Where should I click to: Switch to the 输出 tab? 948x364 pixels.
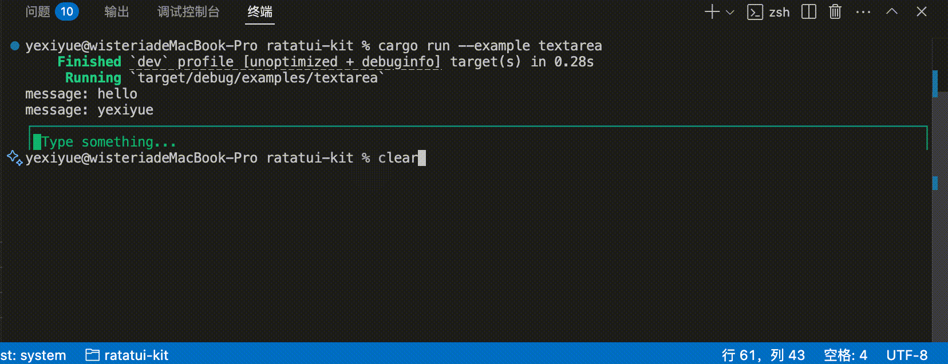(x=117, y=11)
